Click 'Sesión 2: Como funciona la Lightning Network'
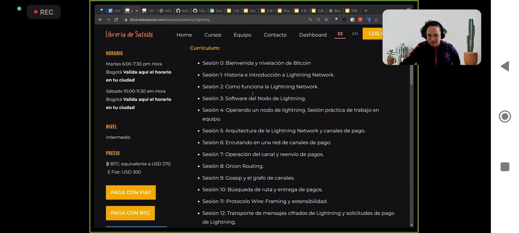 260,87
